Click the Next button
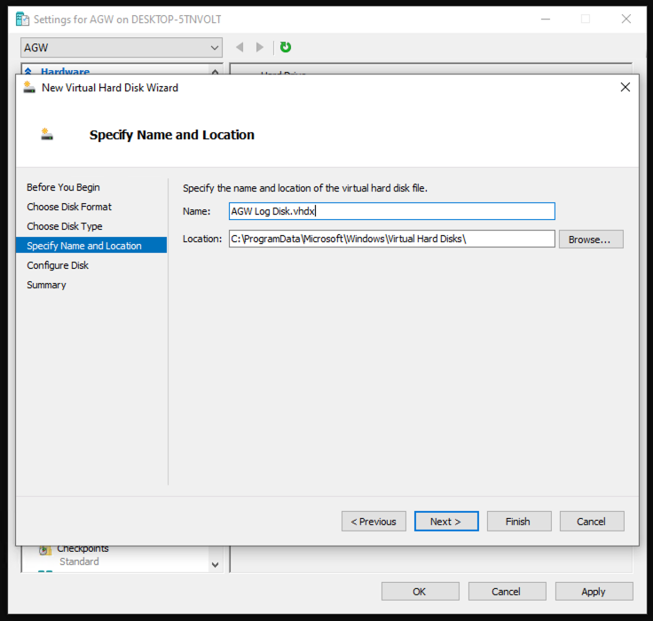The image size is (653, 621). (446, 522)
